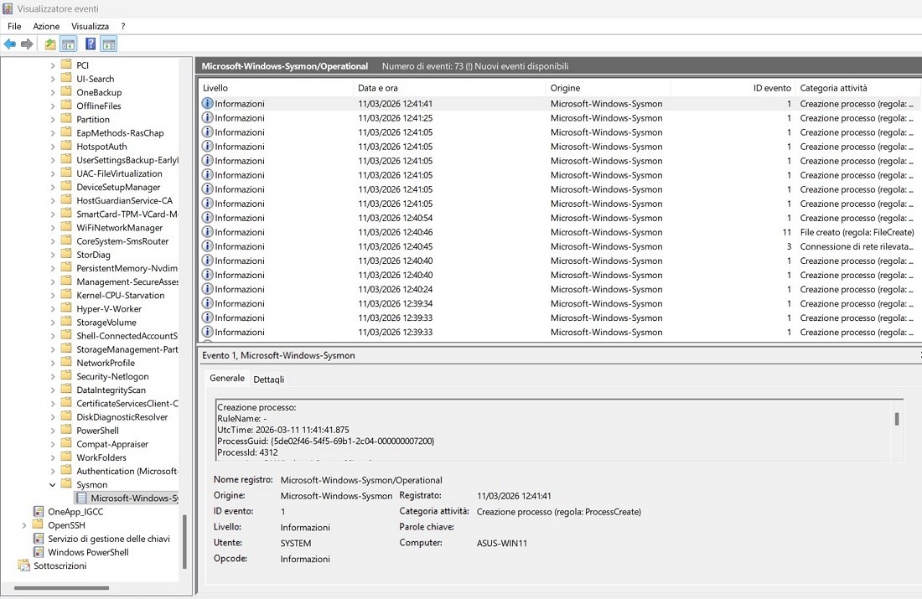This screenshot has width=922, height=599.
Task: Collapse the Sysmon tree node
Action: 51,484
